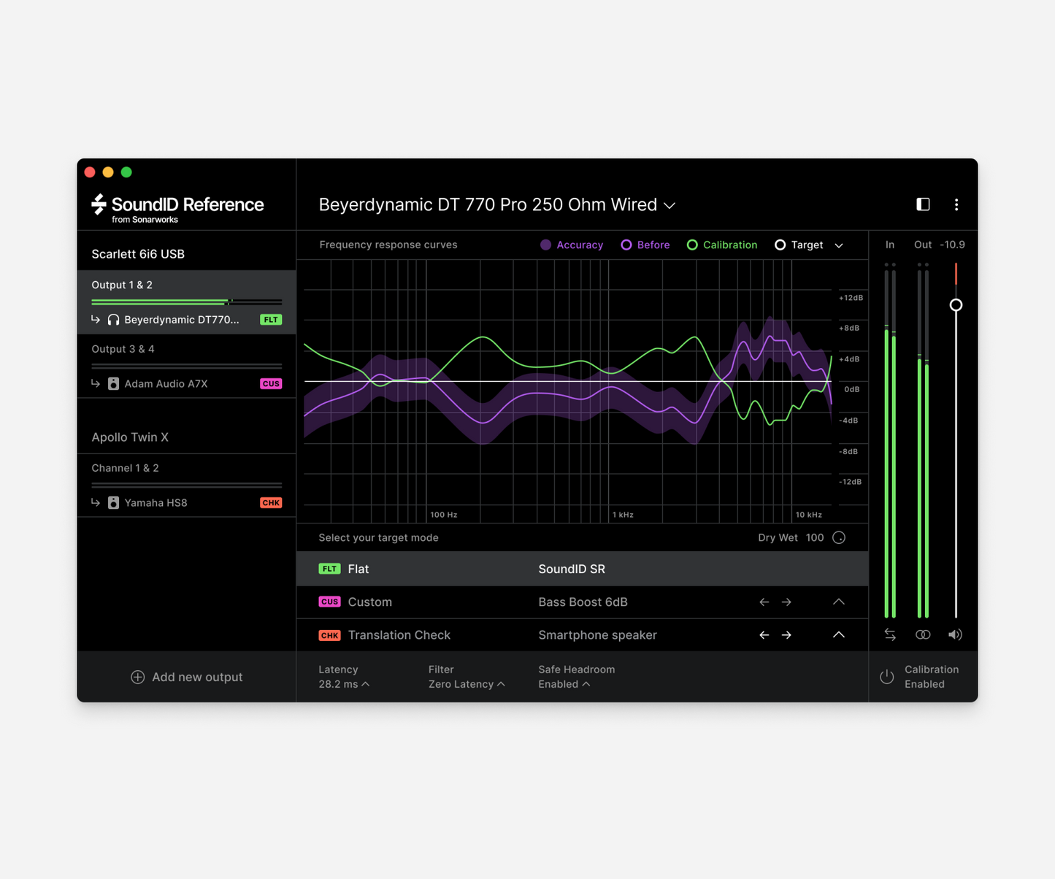Screen dimensions: 1055x879
Task: Toggle the sidebar panel icon
Action: [923, 204]
